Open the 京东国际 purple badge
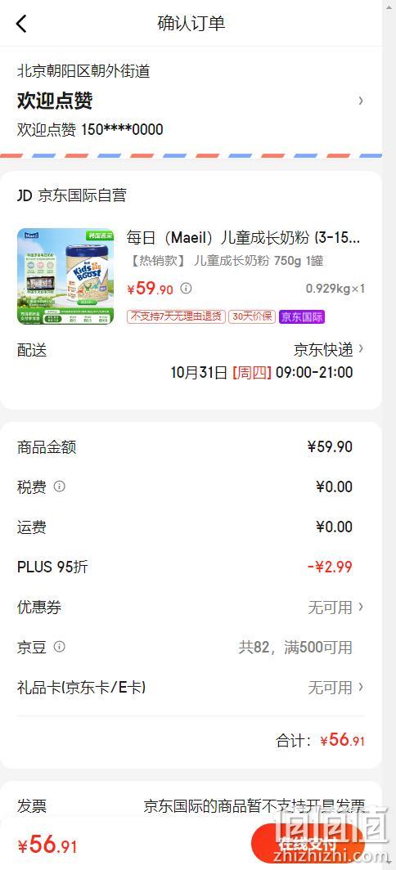396x870 pixels. pyautogui.click(x=302, y=316)
